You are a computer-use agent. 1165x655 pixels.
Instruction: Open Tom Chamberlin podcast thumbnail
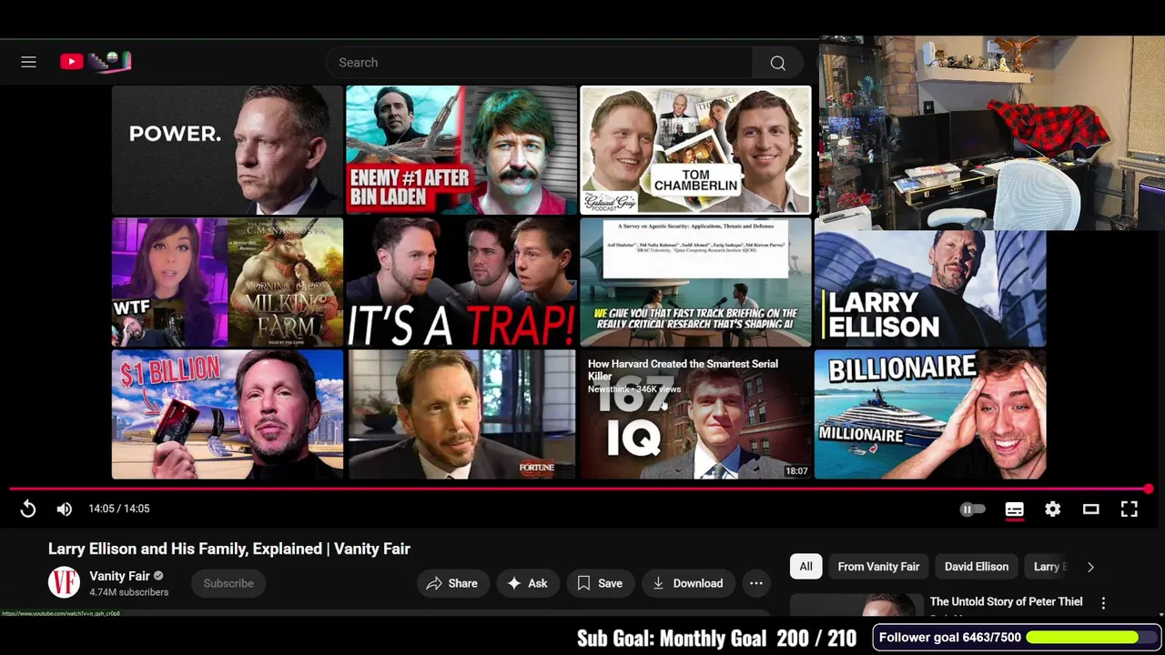coord(695,150)
